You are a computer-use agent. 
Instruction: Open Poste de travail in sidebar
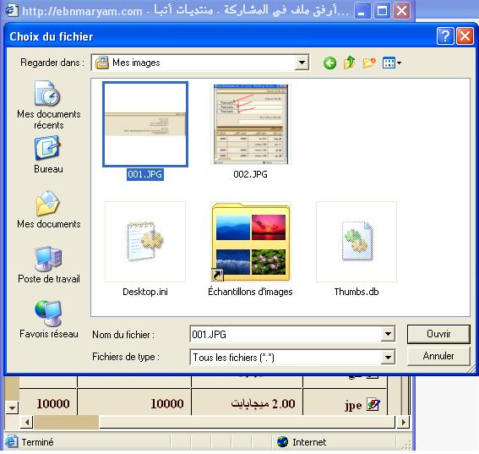48,265
